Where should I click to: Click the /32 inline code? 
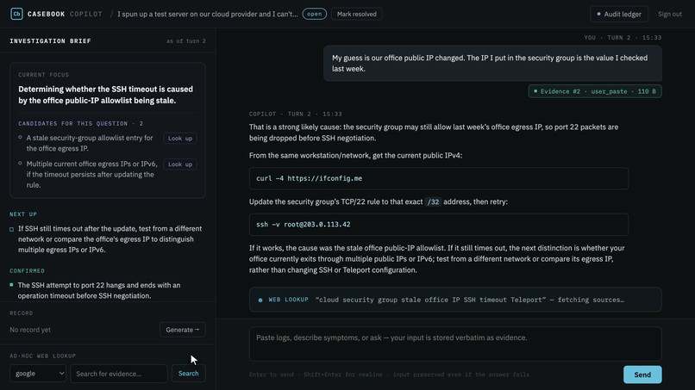pyautogui.click(x=433, y=201)
